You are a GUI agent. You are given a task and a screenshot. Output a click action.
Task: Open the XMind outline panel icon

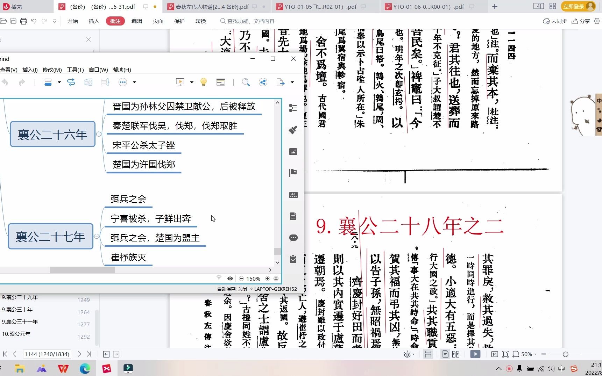[293, 108]
